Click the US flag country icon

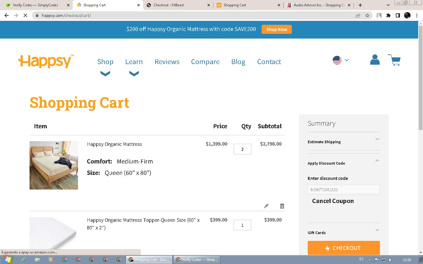click(337, 60)
